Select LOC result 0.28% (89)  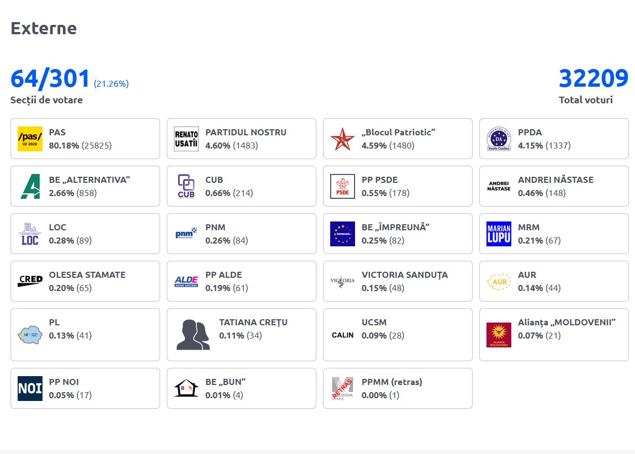click(71, 240)
